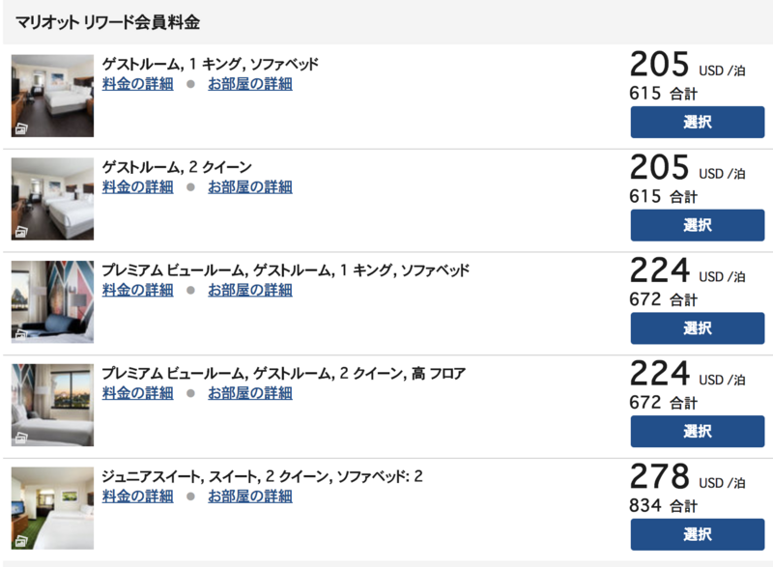Open gallery icon on Premium View Queen room
Screen dimensions: 773x567
21,438
